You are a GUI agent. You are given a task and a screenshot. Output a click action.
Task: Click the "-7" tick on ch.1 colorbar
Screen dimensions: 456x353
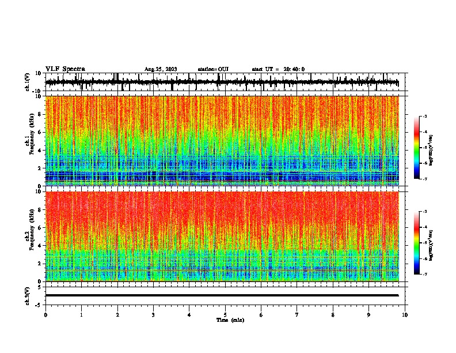(424, 179)
